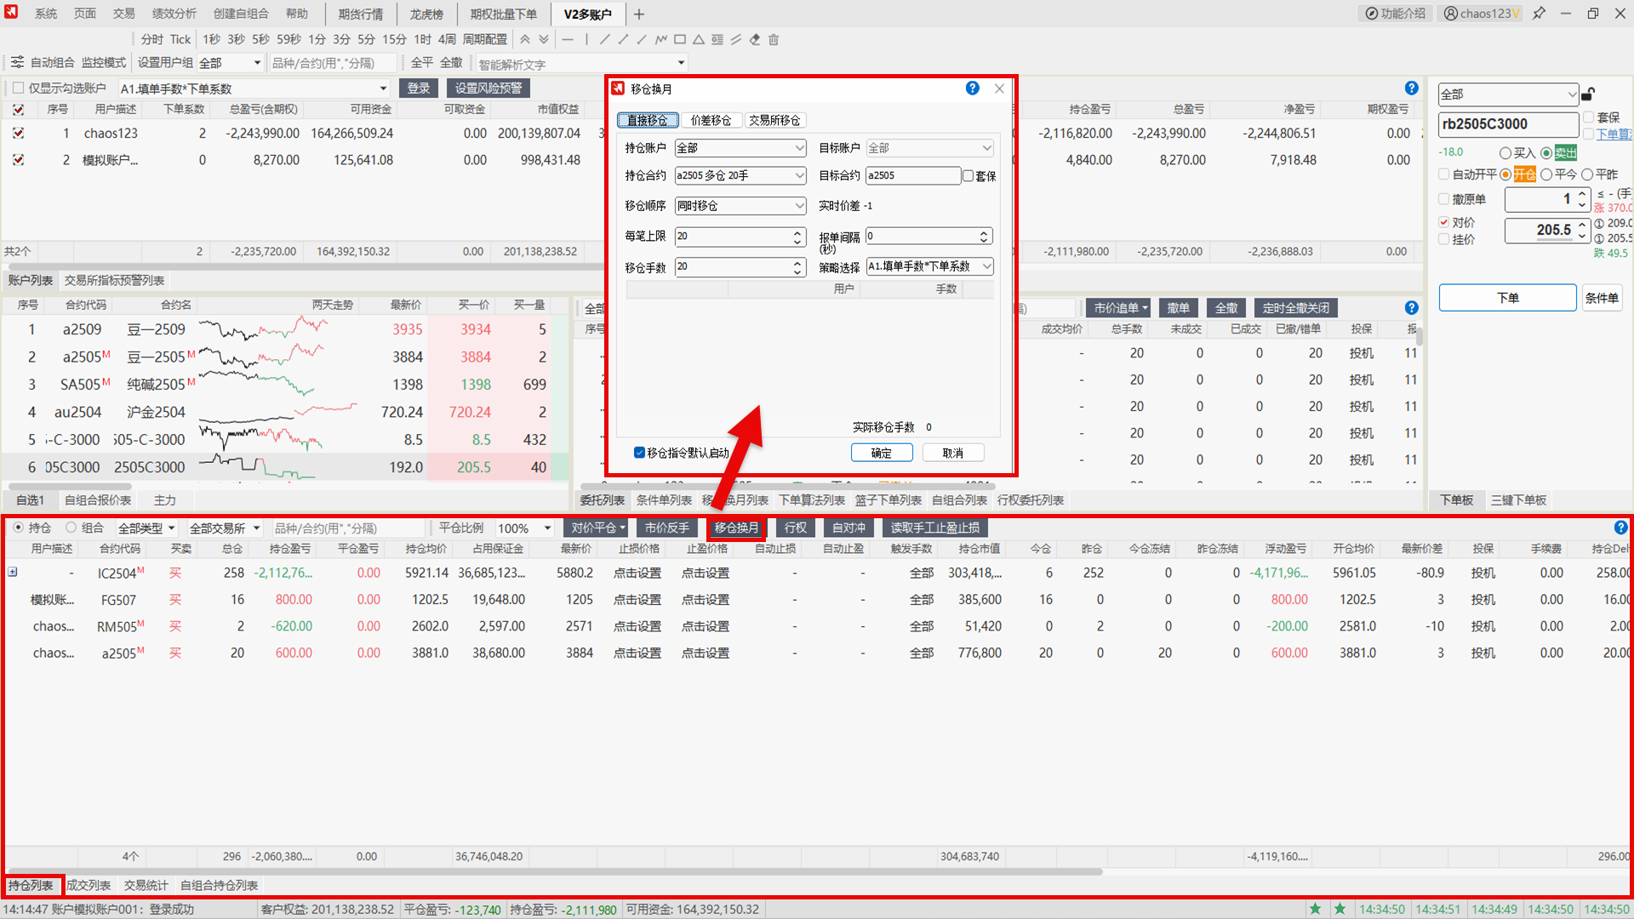Switch to 价差移仓 tab
The height and width of the screenshot is (919, 1634).
tap(711, 120)
